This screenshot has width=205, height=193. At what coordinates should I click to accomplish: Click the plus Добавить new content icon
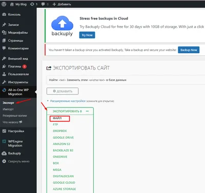[54, 4]
